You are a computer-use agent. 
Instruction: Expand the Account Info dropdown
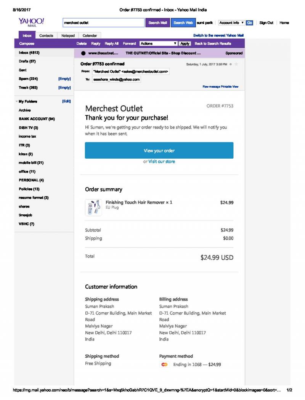tap(231, 23)
